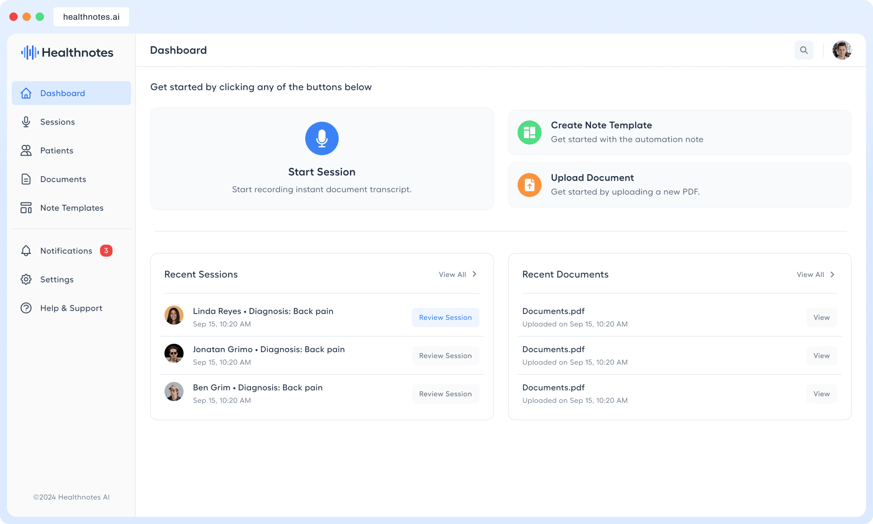Go to the Patients sidebar item
Image resolution: width=873 pixels, height=524 pixels.
point(57,151)
